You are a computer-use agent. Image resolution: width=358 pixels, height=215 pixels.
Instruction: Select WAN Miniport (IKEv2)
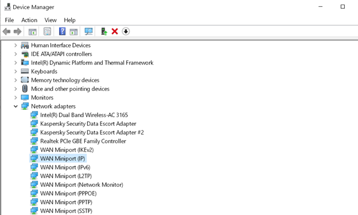67,150
